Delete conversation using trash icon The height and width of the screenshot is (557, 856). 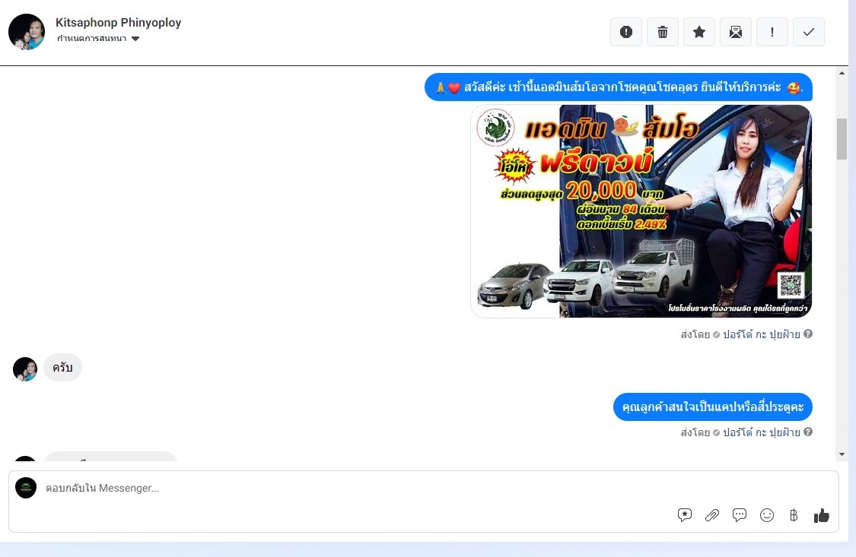[x=663, y=32]
